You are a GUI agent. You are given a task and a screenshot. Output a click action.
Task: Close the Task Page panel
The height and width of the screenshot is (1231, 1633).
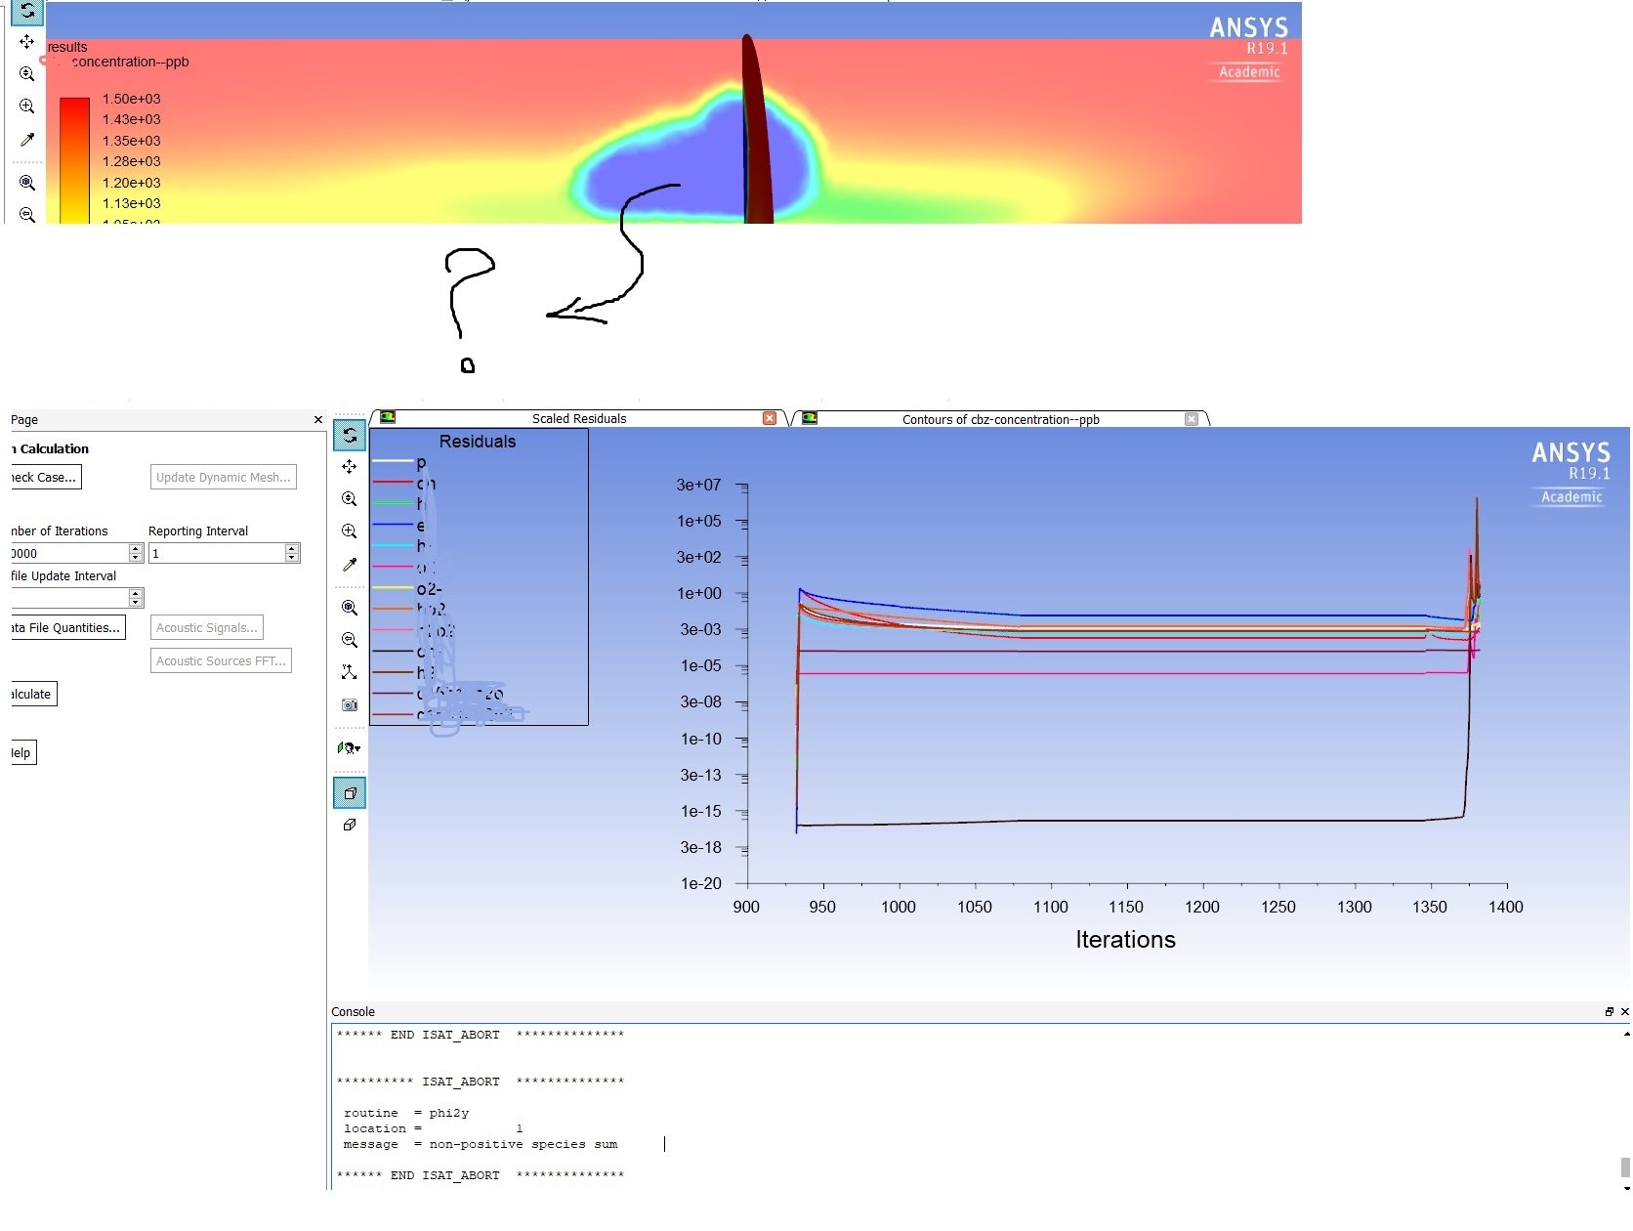point(317,420)
